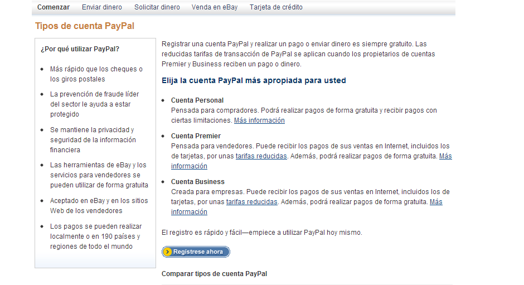Image resolution: width=524 pixels, height=285 pixels.
Task: Follow tarifas reducidas link under Cuenta Premier
Action: pyautogui.click(x=261, y=156)
